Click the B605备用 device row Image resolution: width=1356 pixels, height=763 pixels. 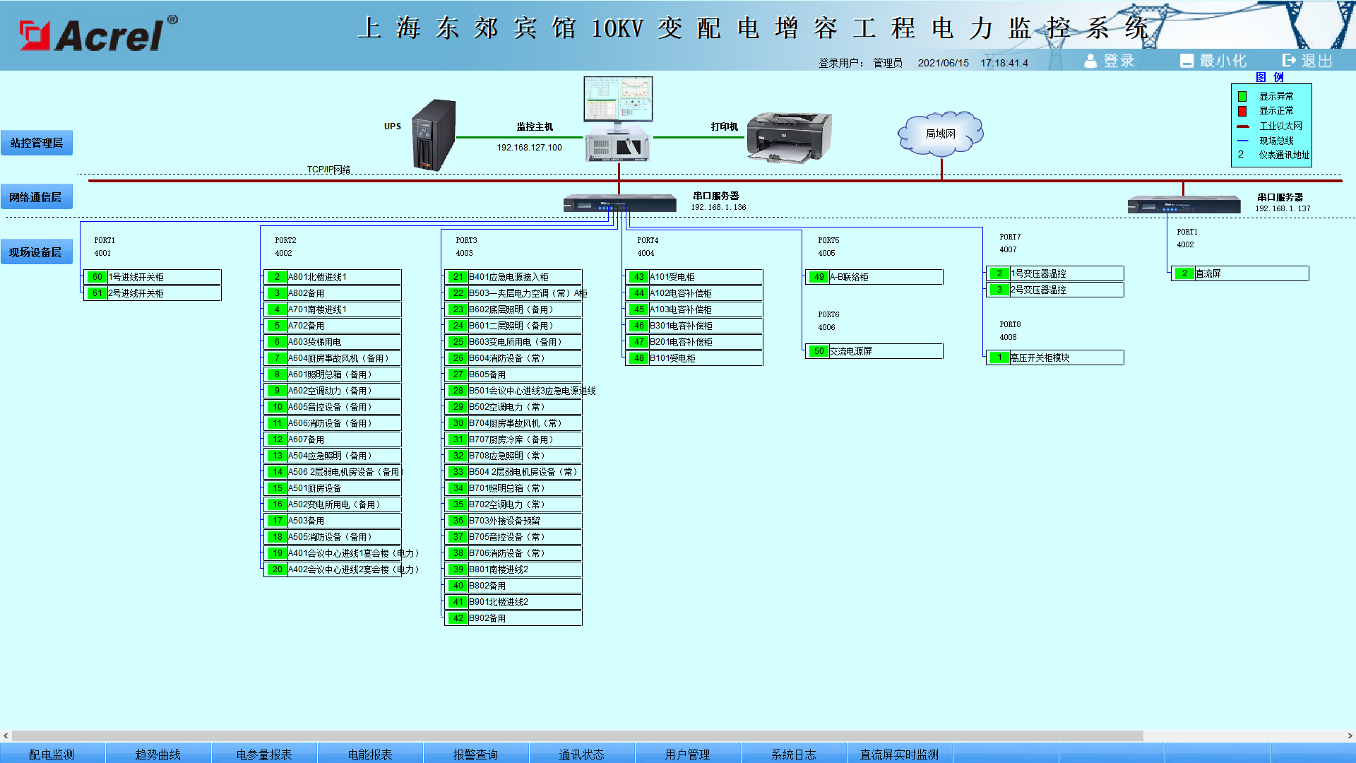tap(513, 374)
